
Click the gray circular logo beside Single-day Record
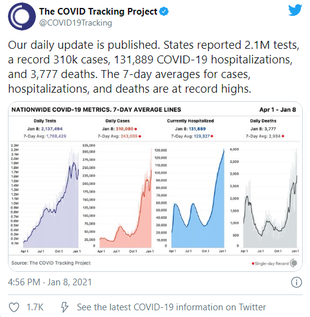[294, 263]
